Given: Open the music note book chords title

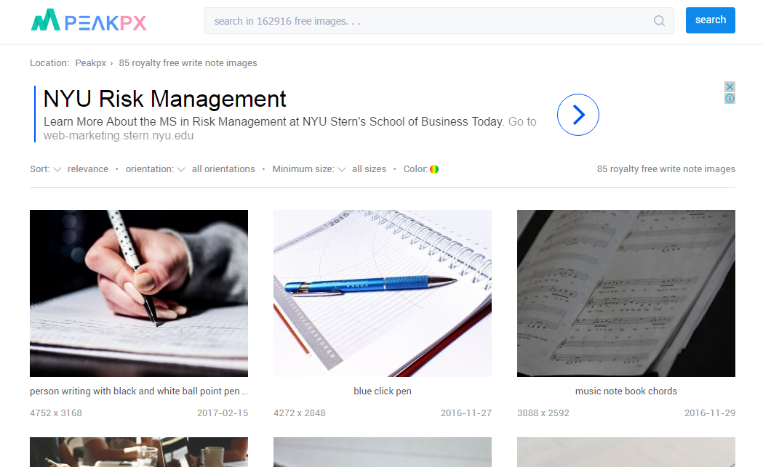Looking at the screenshot, I should click(x=626, y=391).
